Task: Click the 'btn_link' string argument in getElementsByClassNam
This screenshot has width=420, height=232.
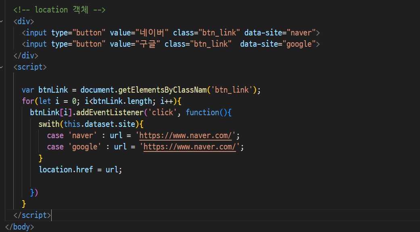Action: [x=232, y=90]
